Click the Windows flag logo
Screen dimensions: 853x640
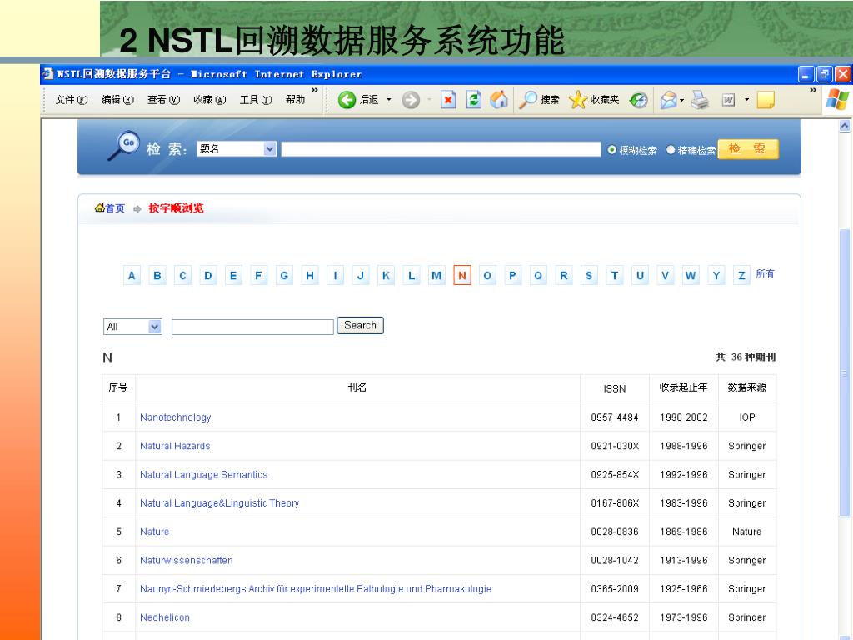coord(836,100)
